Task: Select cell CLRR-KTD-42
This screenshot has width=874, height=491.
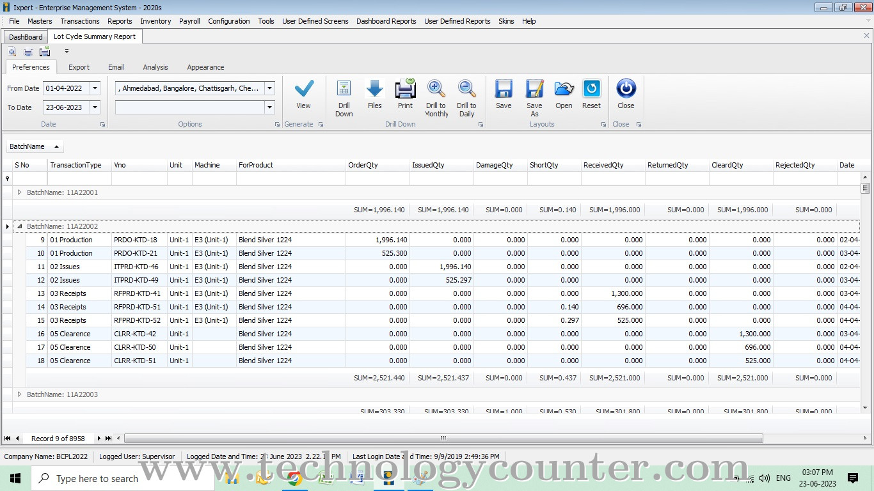Action: [139, 334]
